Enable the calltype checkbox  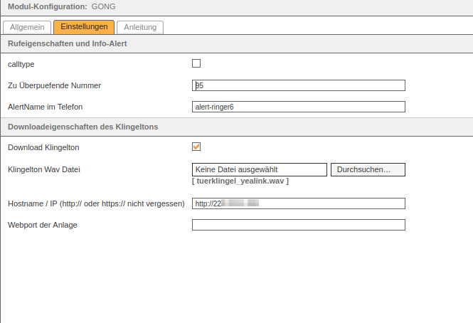pyautogui.click(x=196, y=64)
